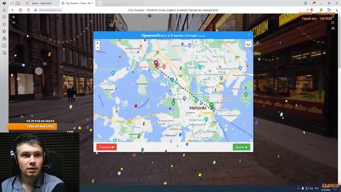Click the Seurasaari label on the map
Viewport: 341px width, 192px height.
pos(142,84)
